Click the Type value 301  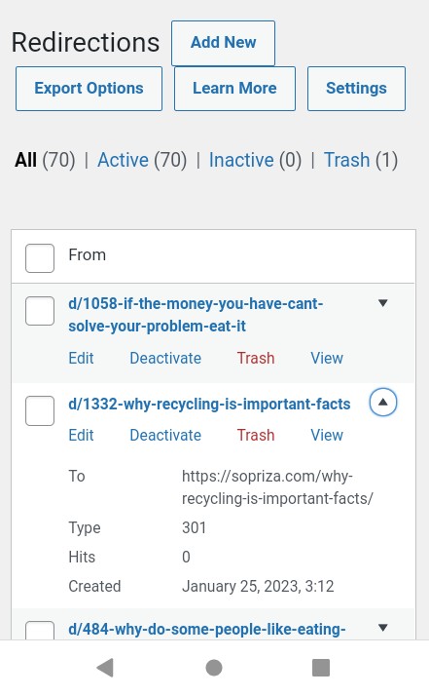click(x=195, y=527)
